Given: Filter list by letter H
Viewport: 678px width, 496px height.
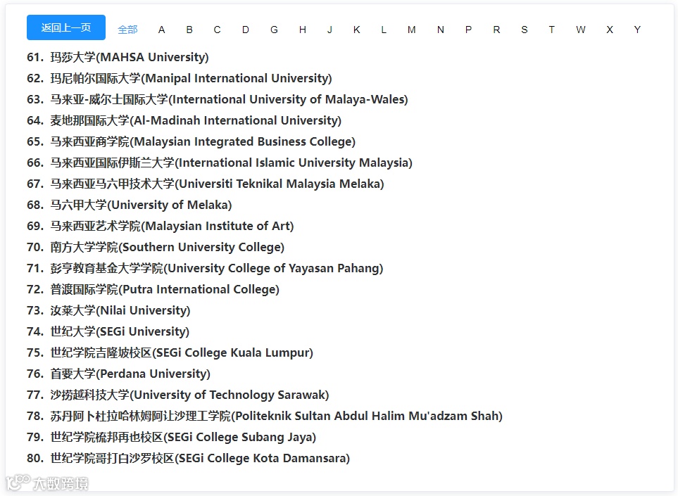Looking at the screenshot, I should (303, 30).
